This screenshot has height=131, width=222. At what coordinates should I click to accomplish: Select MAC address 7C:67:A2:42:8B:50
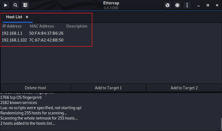46,40
